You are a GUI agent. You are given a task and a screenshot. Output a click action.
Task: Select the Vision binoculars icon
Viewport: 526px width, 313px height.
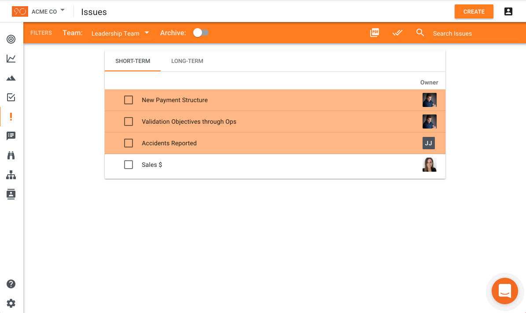coord(11,155)
